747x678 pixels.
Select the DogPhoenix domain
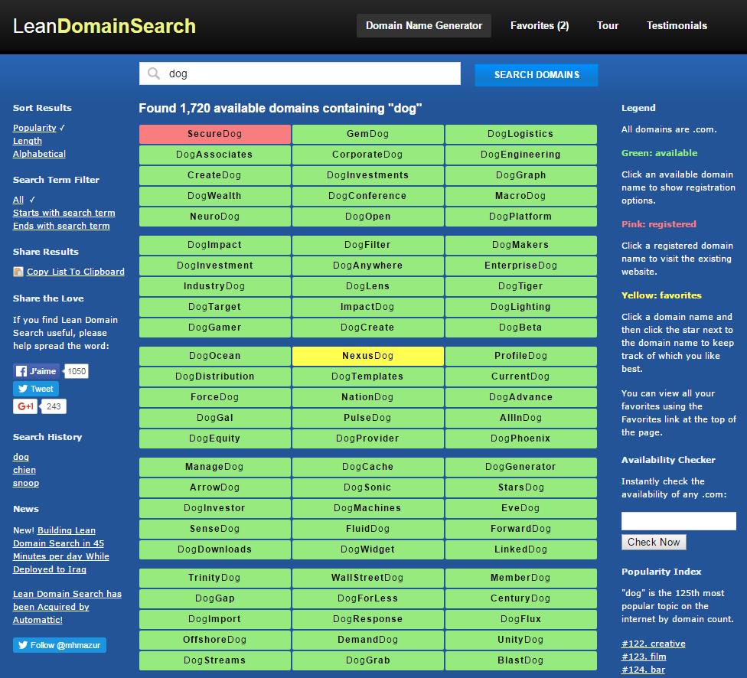click(x=520, y=438)
